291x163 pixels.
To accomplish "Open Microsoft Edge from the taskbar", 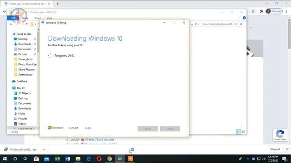I will [89, 159].
